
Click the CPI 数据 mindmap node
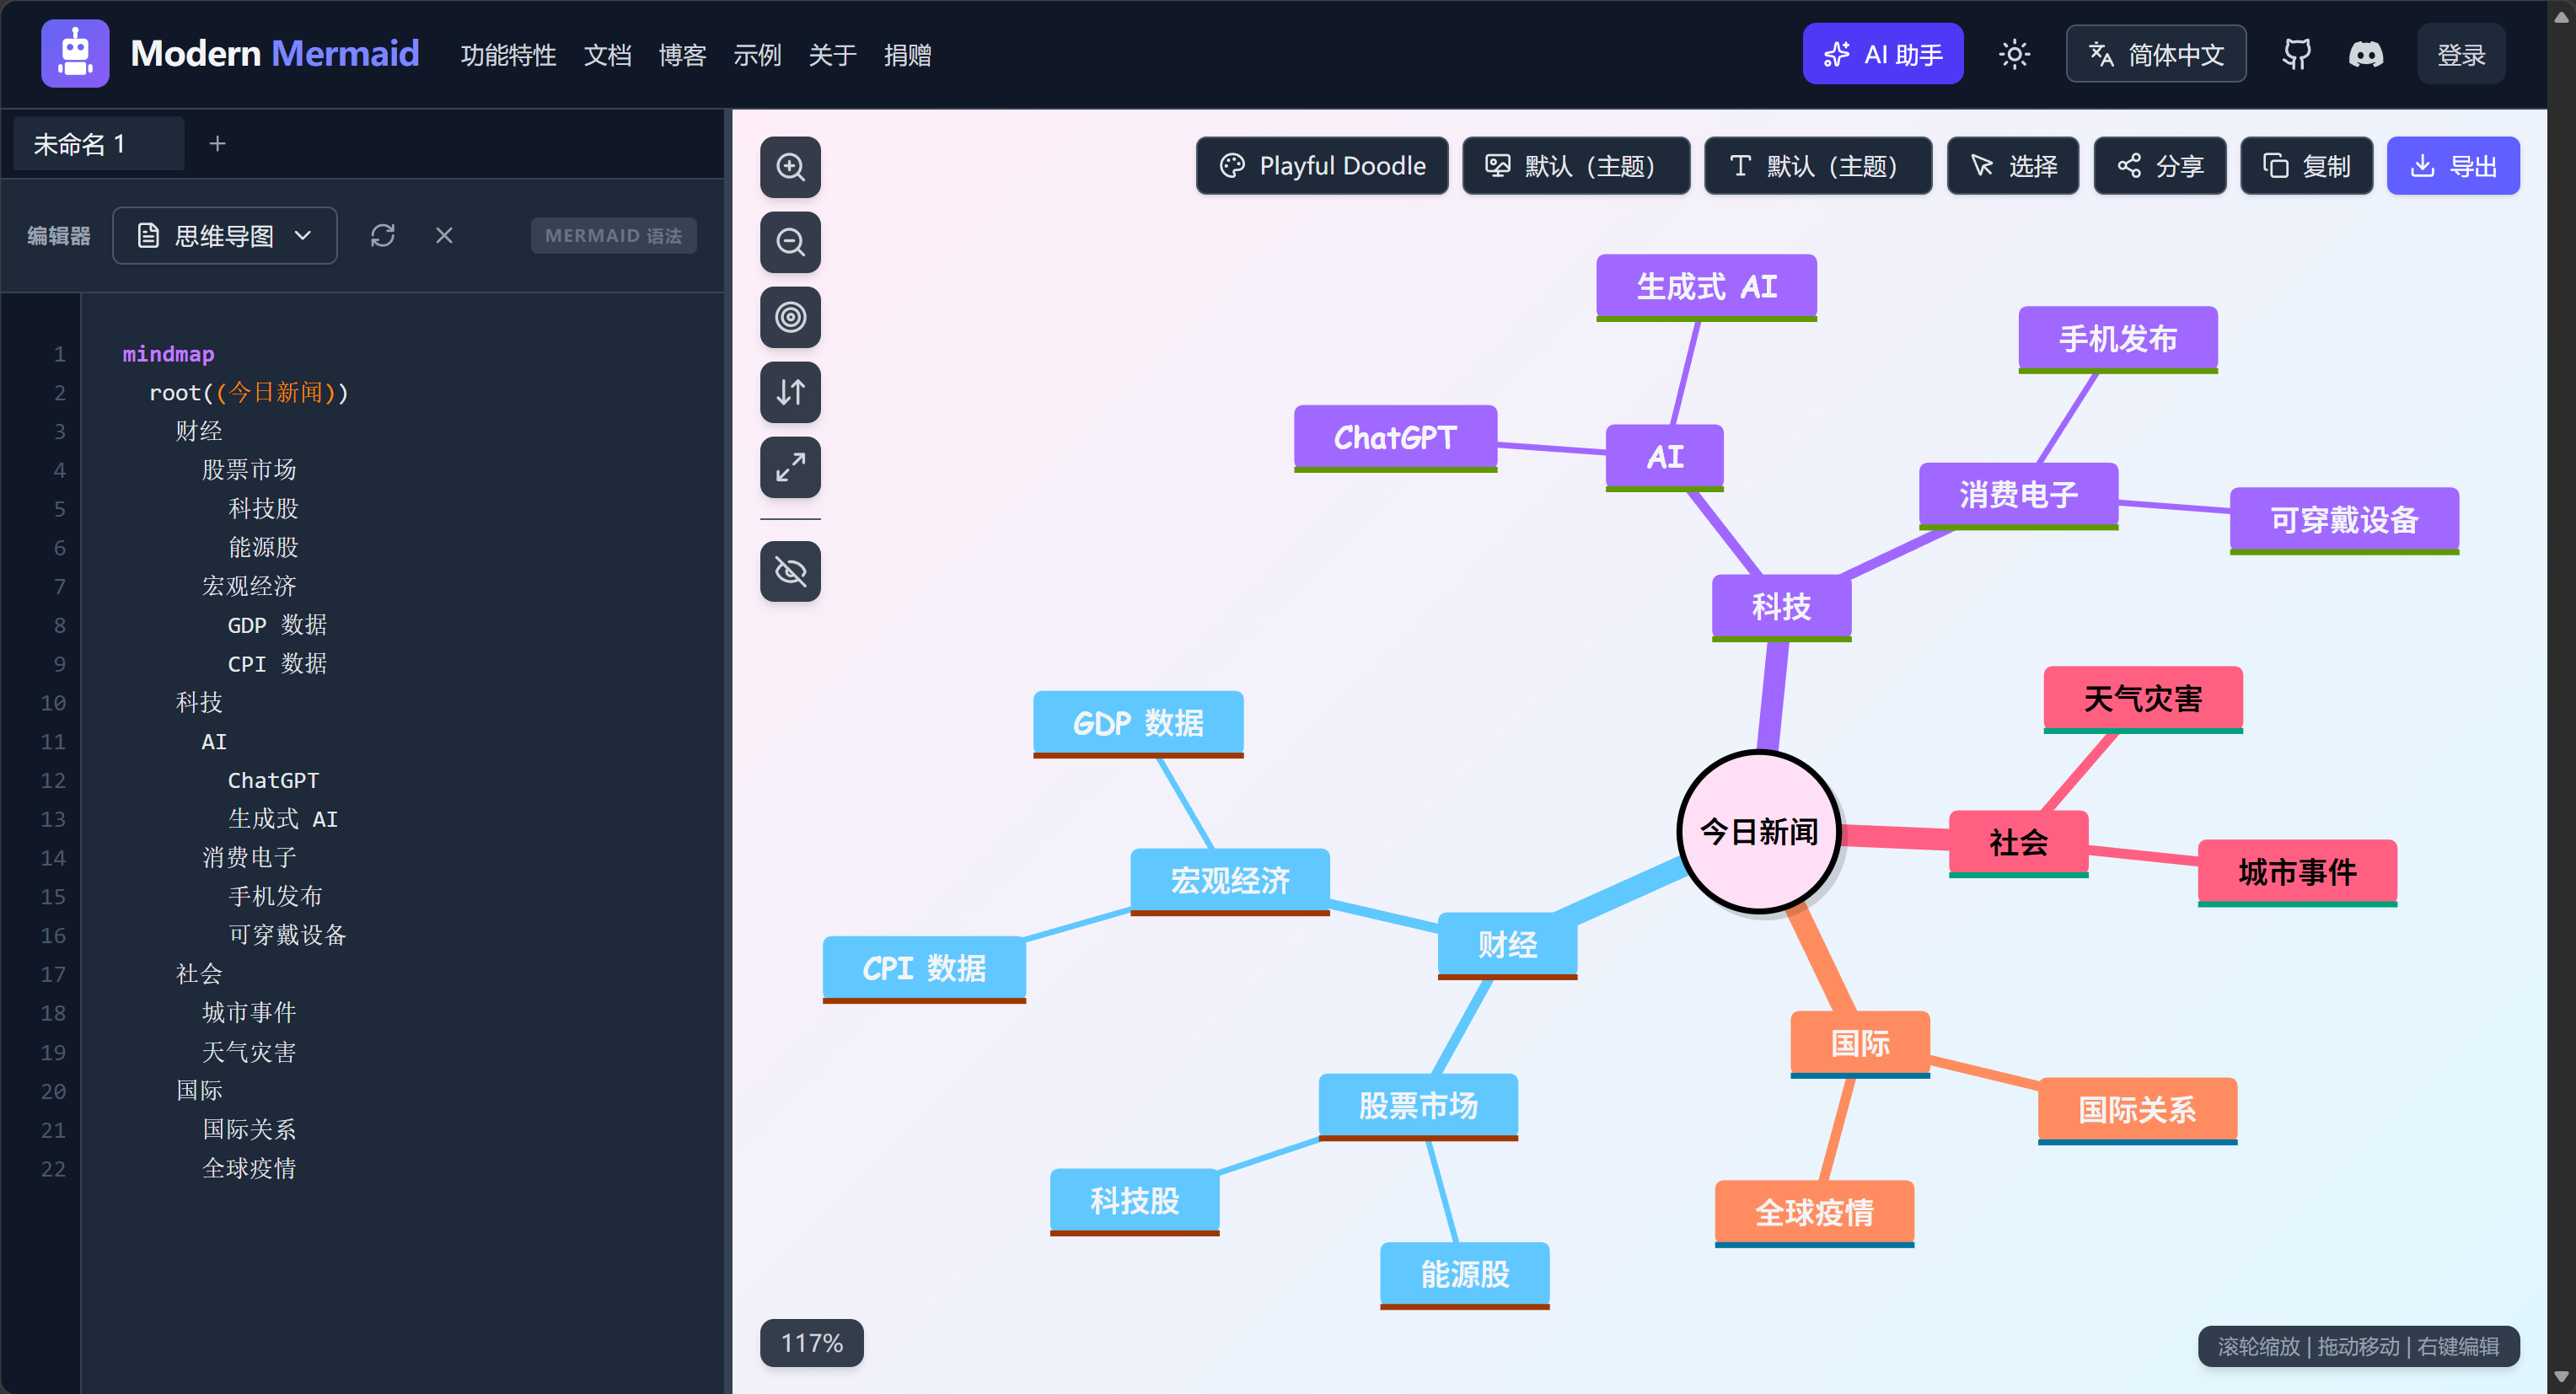(x=924, y=969)
